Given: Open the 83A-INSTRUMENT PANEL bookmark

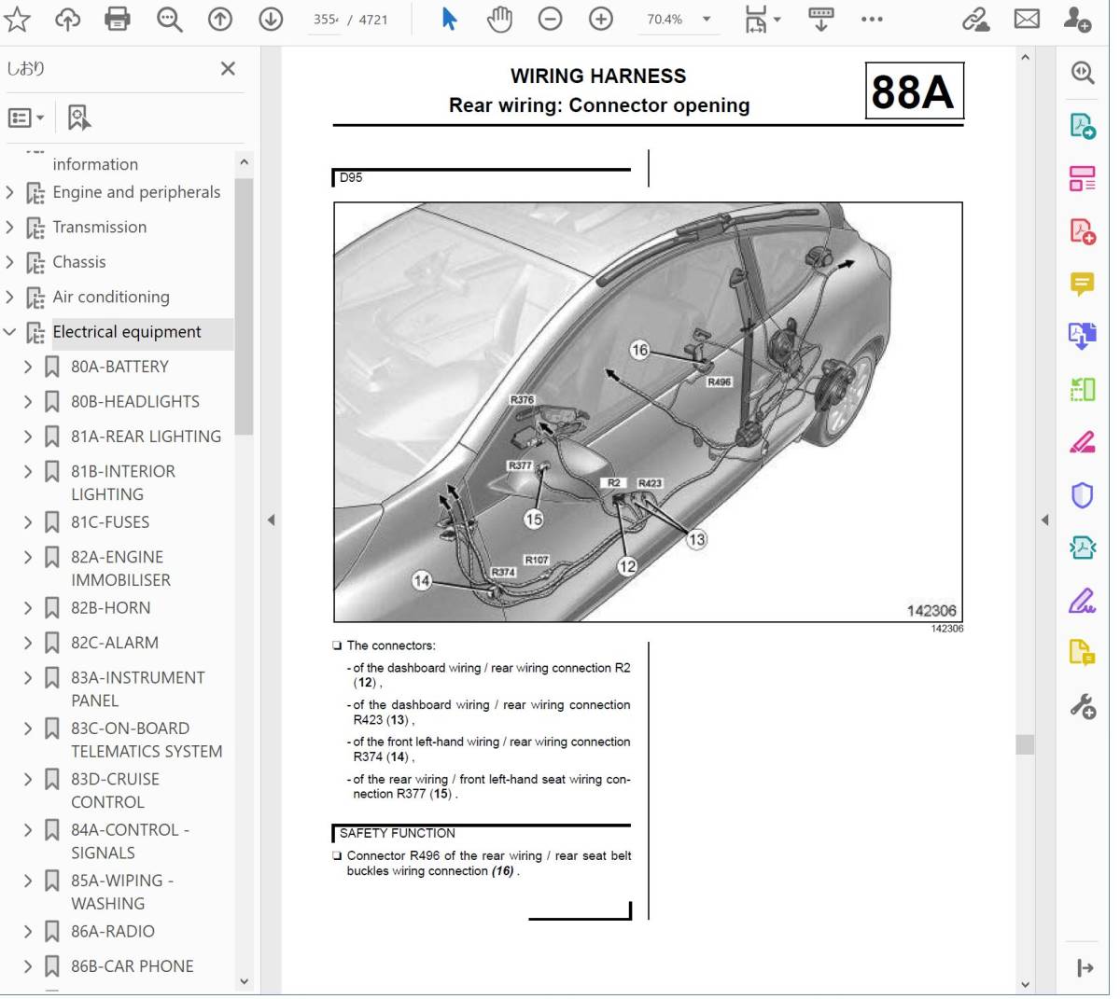Looking at the screenshot, I should 137,689.
